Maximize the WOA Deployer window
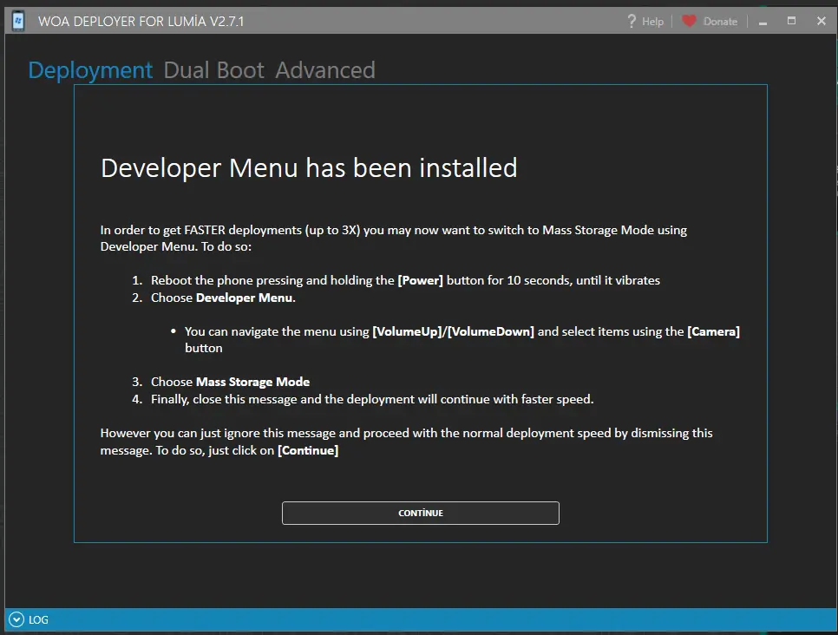The width and height of the screenshot is (838, 635). (791, 21)
